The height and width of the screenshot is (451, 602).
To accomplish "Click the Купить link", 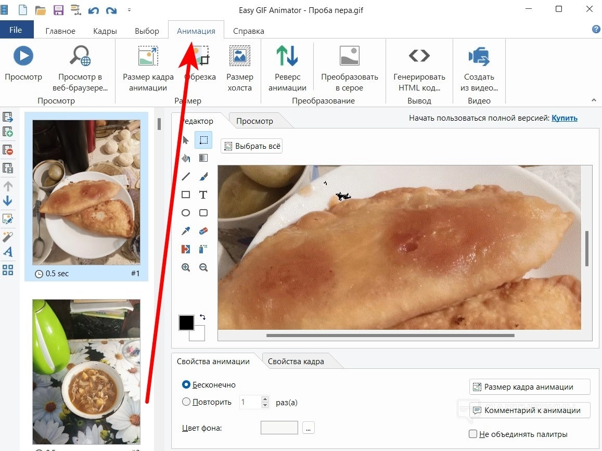I will [x=565, y=118].
